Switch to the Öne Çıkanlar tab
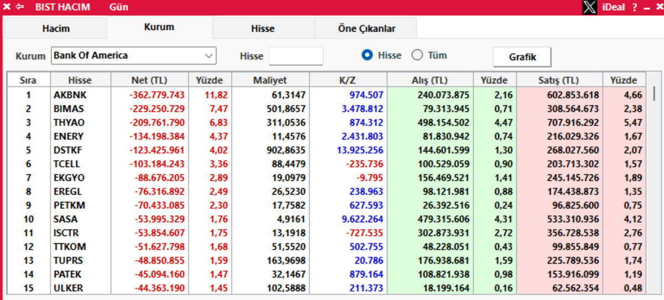664x300 pixels. click(366, 28)
